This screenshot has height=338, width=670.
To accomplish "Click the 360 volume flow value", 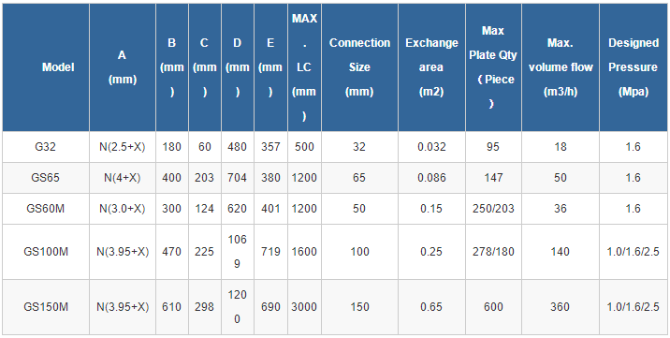I will click(561, 306).
